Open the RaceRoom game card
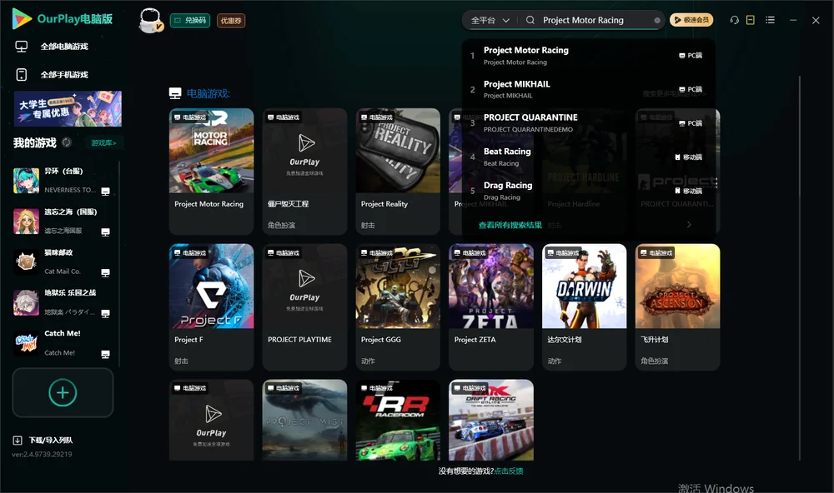The height and width of the screenshot is (493, 834). coord(398,420)
